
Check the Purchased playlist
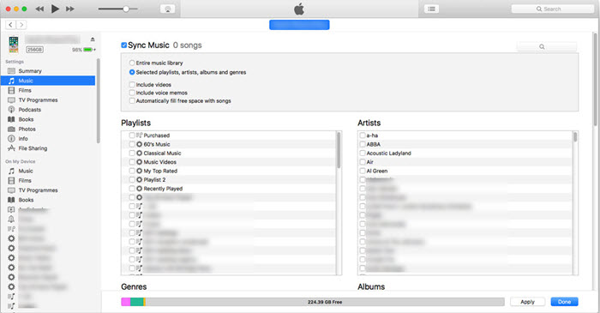132,135
